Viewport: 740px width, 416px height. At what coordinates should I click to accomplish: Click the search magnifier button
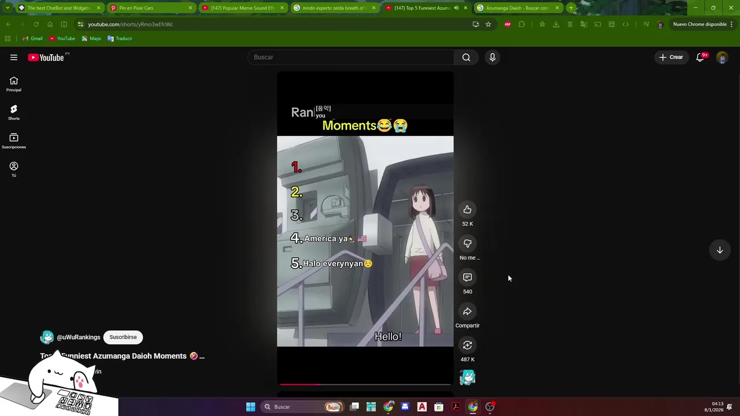click(x=466, y=57)
